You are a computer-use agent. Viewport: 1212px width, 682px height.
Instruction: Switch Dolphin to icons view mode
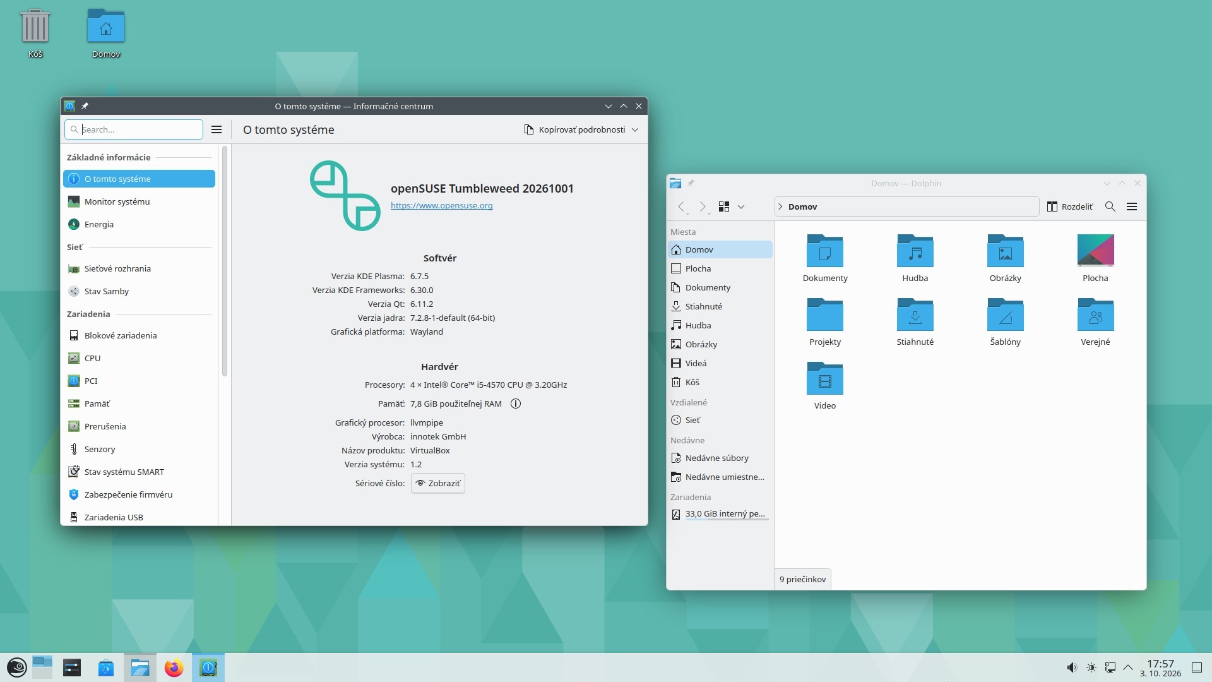[x=724, y=206]
